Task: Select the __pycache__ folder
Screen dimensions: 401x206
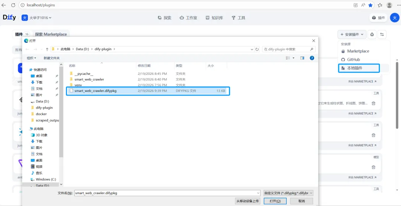Action: (84, 73)
